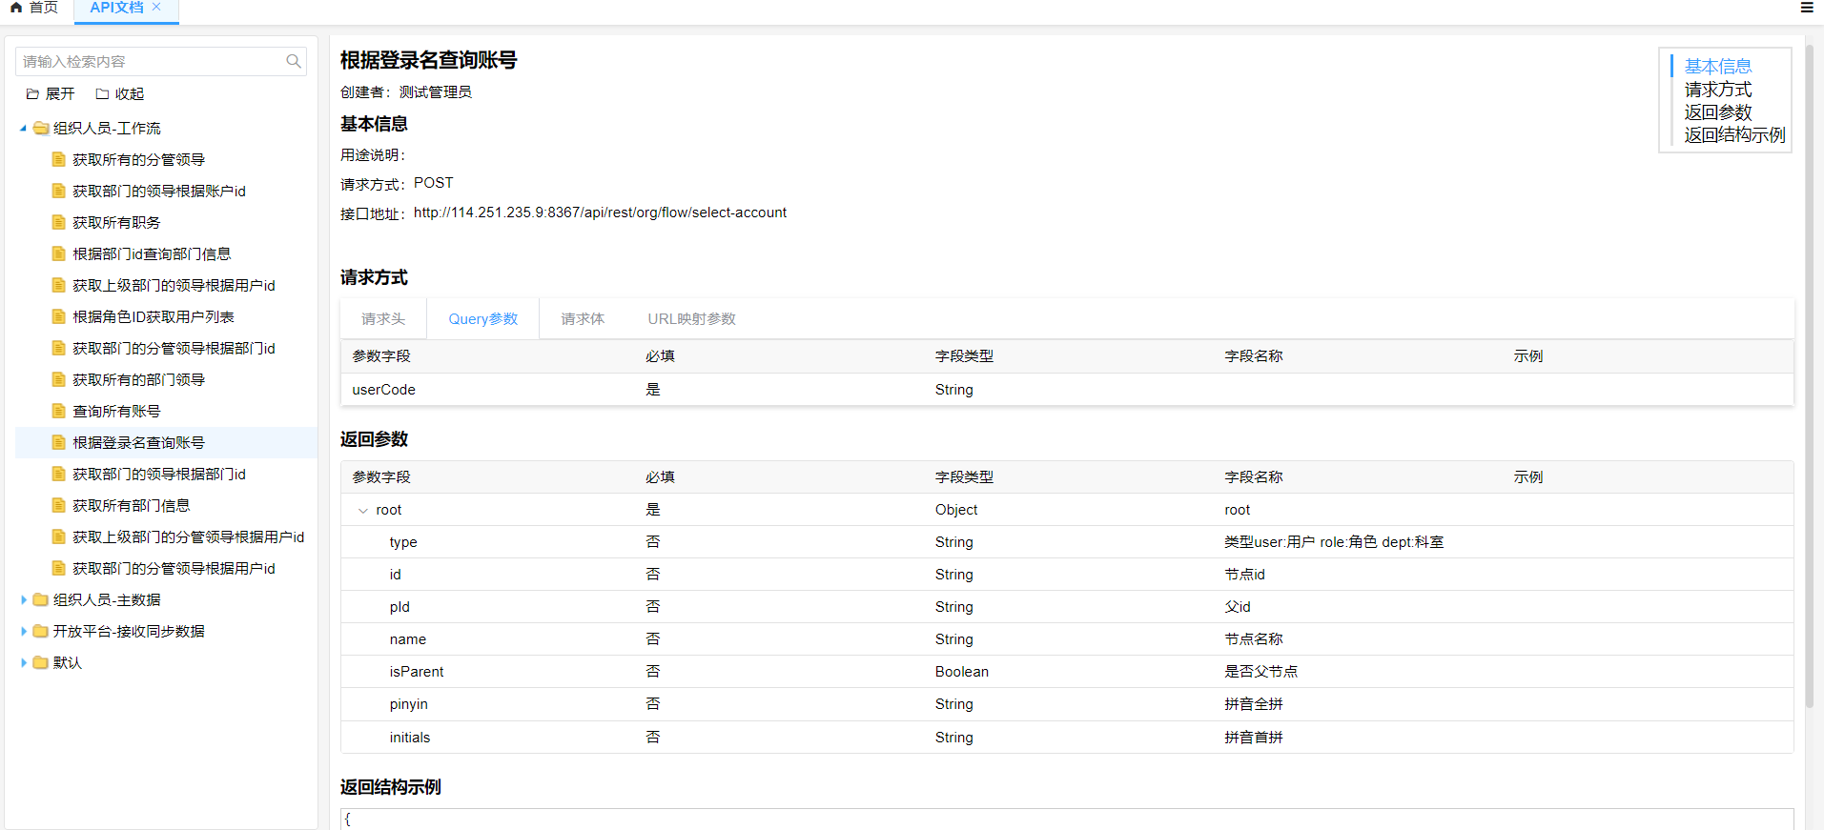Expand the 开放平台-接收同步数据 folder arrow
This screenshot has height=830, width=1824.
(23, 632)
